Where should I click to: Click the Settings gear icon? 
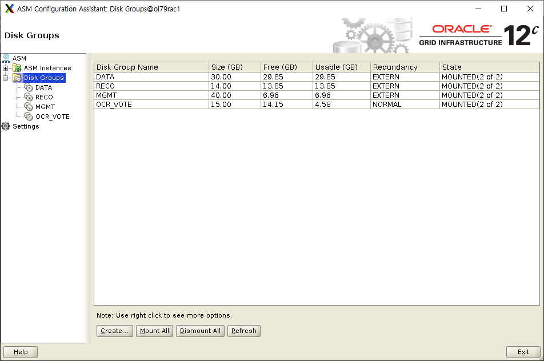[6, 126]
